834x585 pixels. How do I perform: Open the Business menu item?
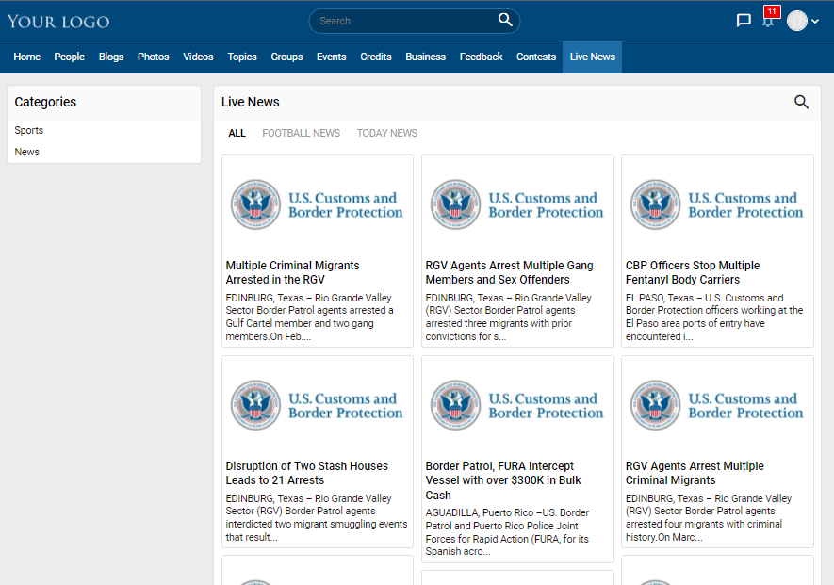(426, 57)
